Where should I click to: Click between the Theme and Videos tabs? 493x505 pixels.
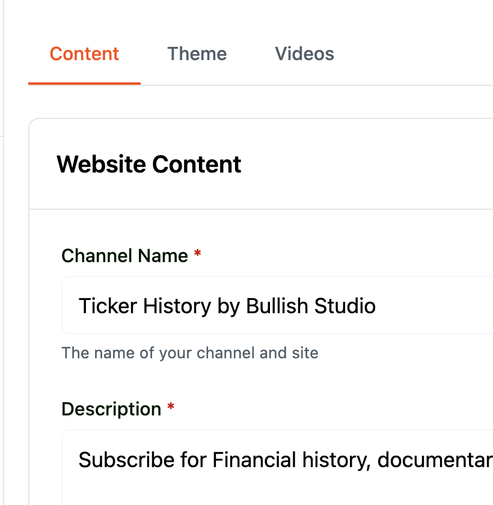pyautogui.click(x=251, y=54)
